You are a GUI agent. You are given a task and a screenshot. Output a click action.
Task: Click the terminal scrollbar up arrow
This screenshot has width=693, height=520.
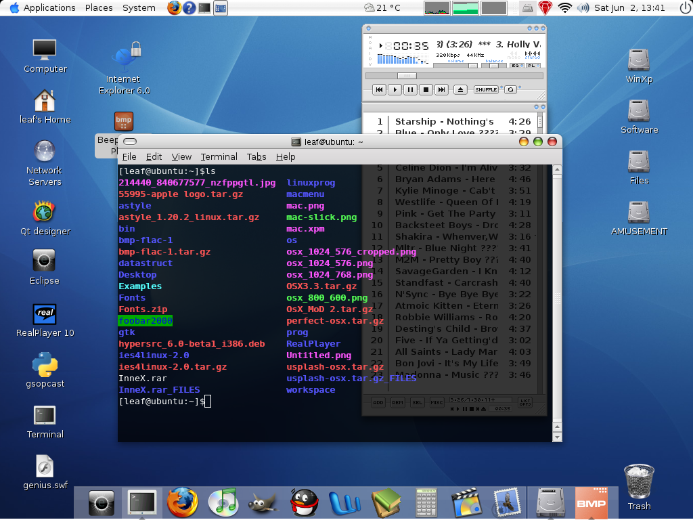pos(558,169)
